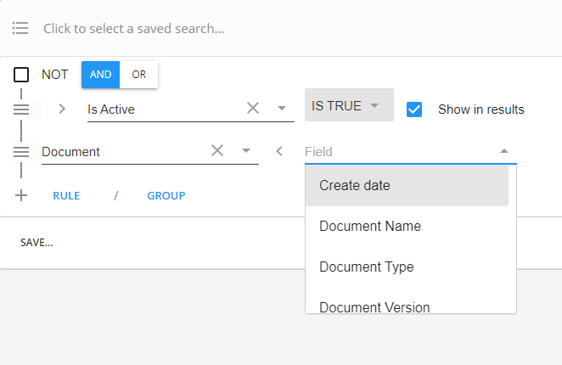The image size is (562, 365).
Task: Clear the Document field selection
Action: (x=217, y=150)
